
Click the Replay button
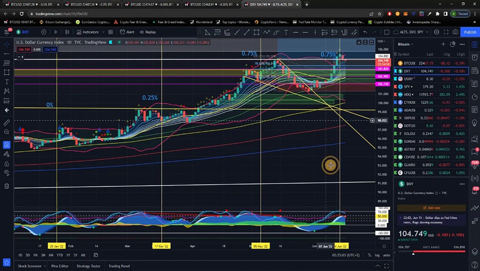point(147,32)
